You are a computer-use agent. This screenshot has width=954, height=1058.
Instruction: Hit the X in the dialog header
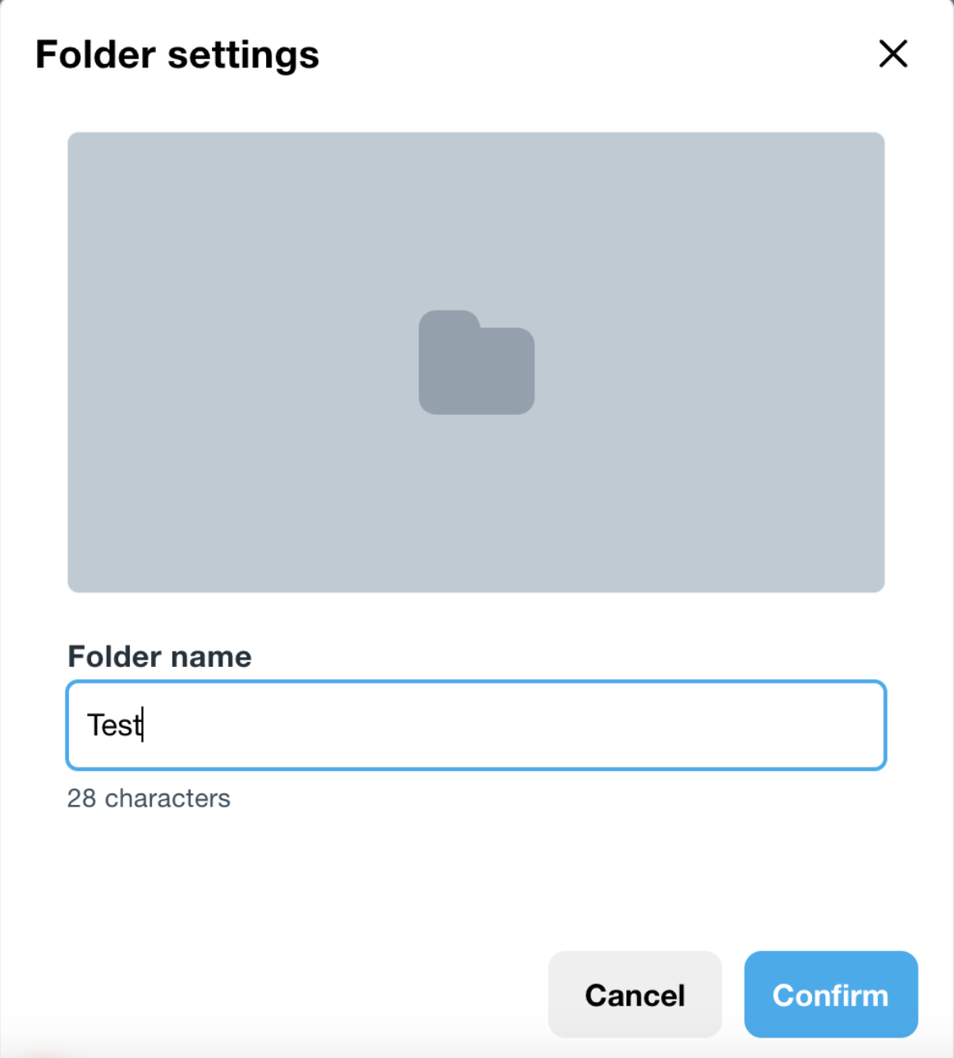[892, 54]
